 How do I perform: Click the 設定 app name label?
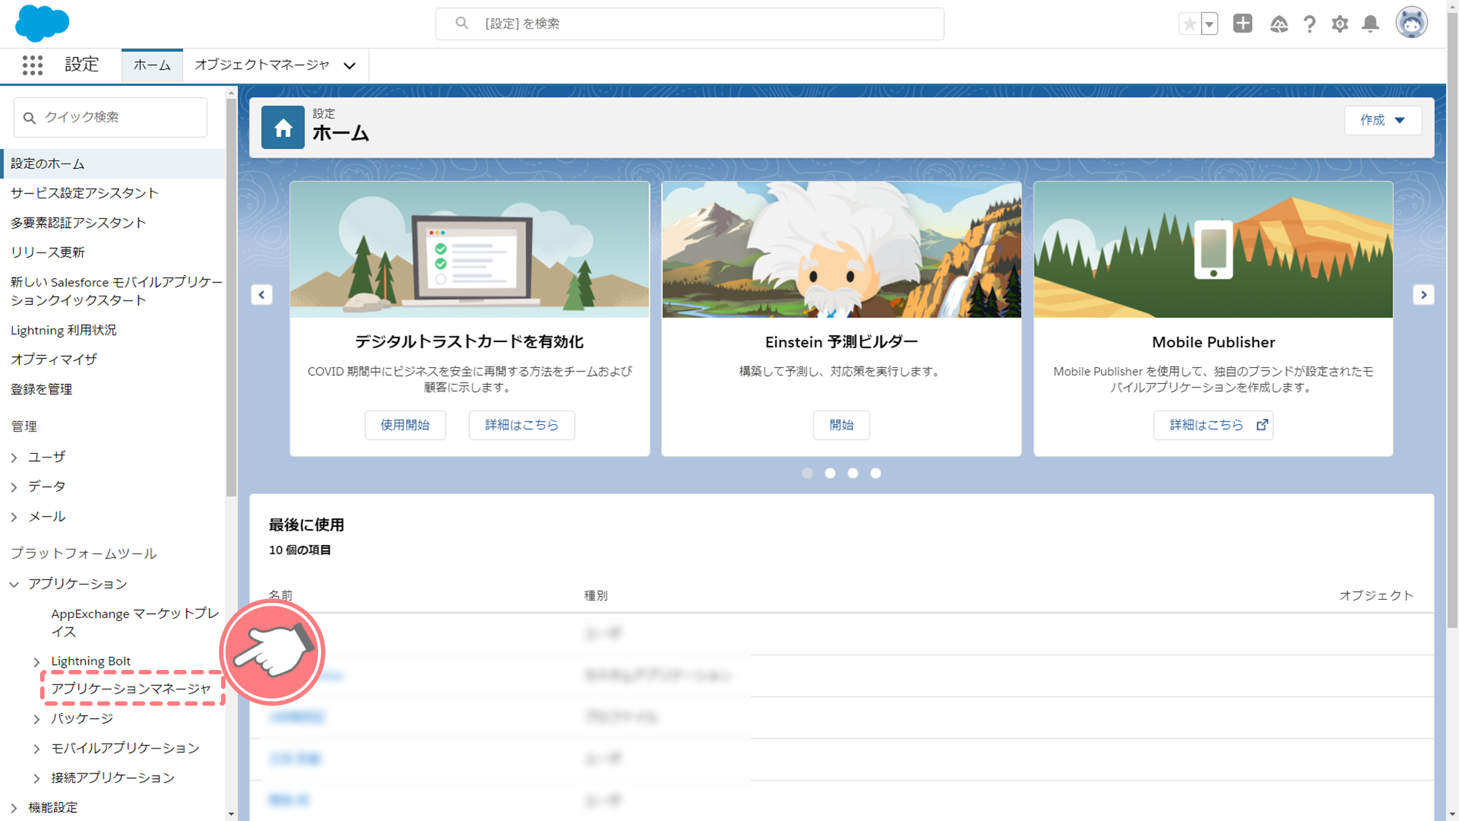(82, 64)
